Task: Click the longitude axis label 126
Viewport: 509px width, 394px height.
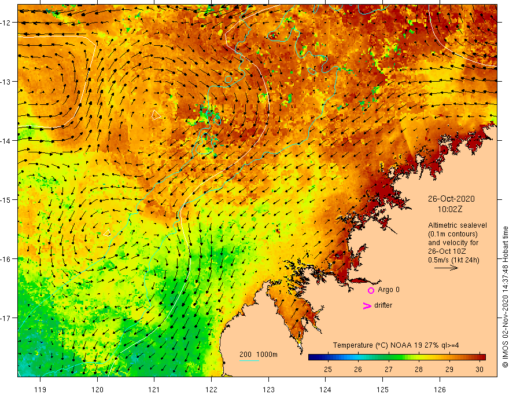Action: point(440,389)
